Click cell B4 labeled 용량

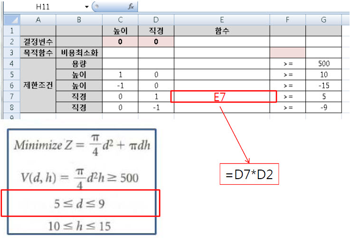[79, 64]
